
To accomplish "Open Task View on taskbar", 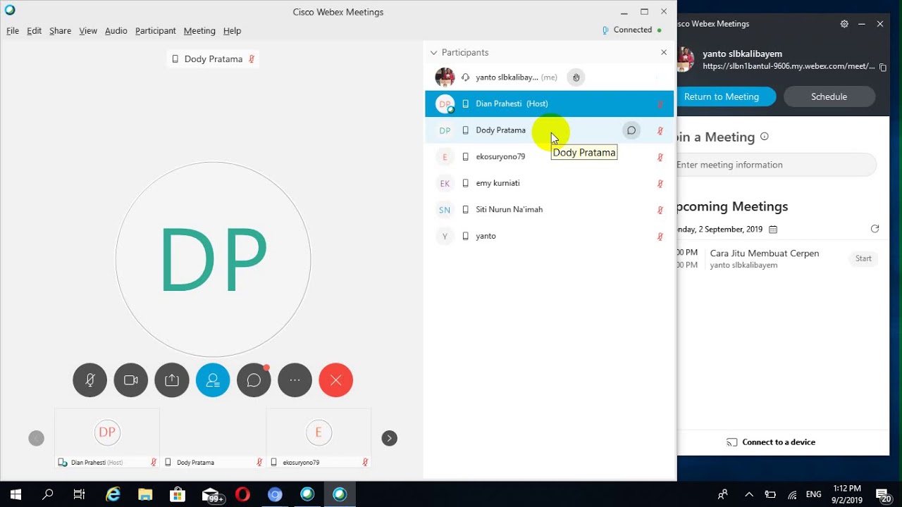I will 79,494.
